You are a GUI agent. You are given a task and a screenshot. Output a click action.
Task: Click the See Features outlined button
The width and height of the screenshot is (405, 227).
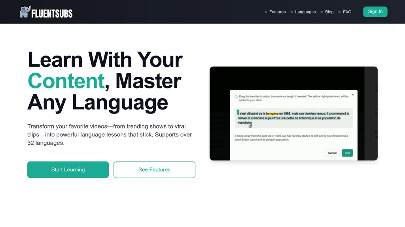[154, 169]
